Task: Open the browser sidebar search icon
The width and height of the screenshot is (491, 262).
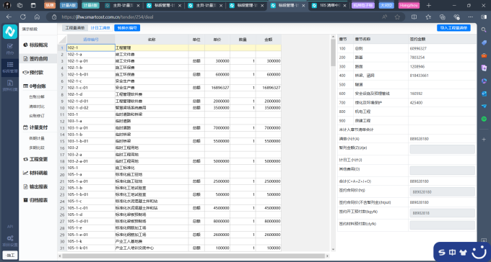Action: point(484,30)
